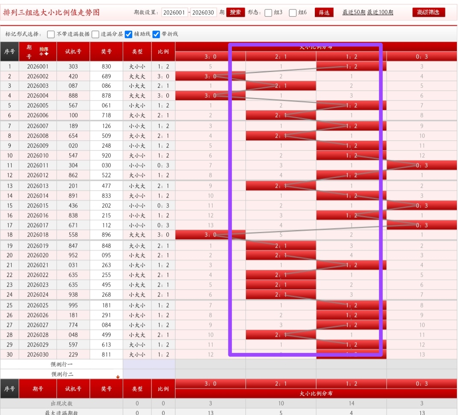
Task: Enable 不带遗漏数据 checkbox
Action: coord(51,34)
